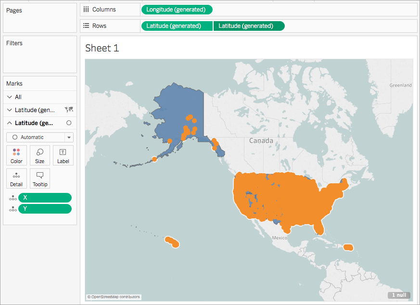Open the Automatic mark type dropdown

click(39, 138)
